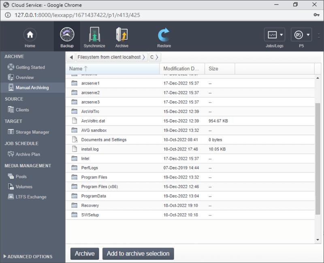The height and width of the screenshot is (263, 324).
Task: Open the Restore module icon
Action: [164, 35]
